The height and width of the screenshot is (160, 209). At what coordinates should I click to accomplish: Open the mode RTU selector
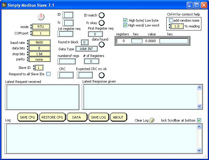coord(41,27)
